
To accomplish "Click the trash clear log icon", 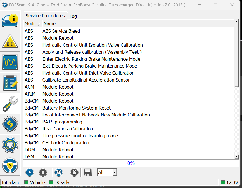I will 74,172.
